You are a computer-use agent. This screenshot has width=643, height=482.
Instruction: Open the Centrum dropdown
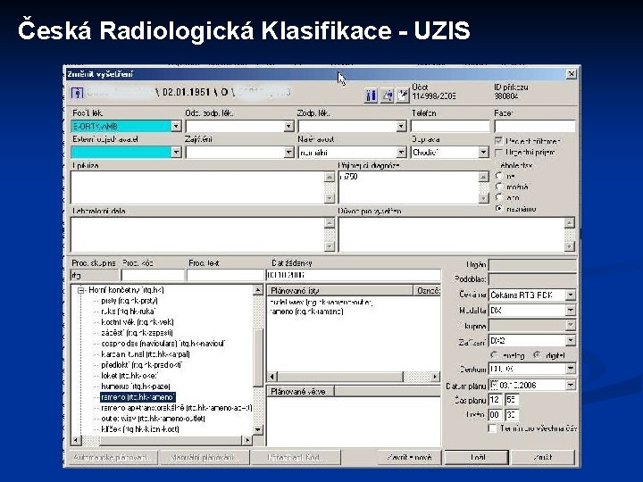coord(571,369)
